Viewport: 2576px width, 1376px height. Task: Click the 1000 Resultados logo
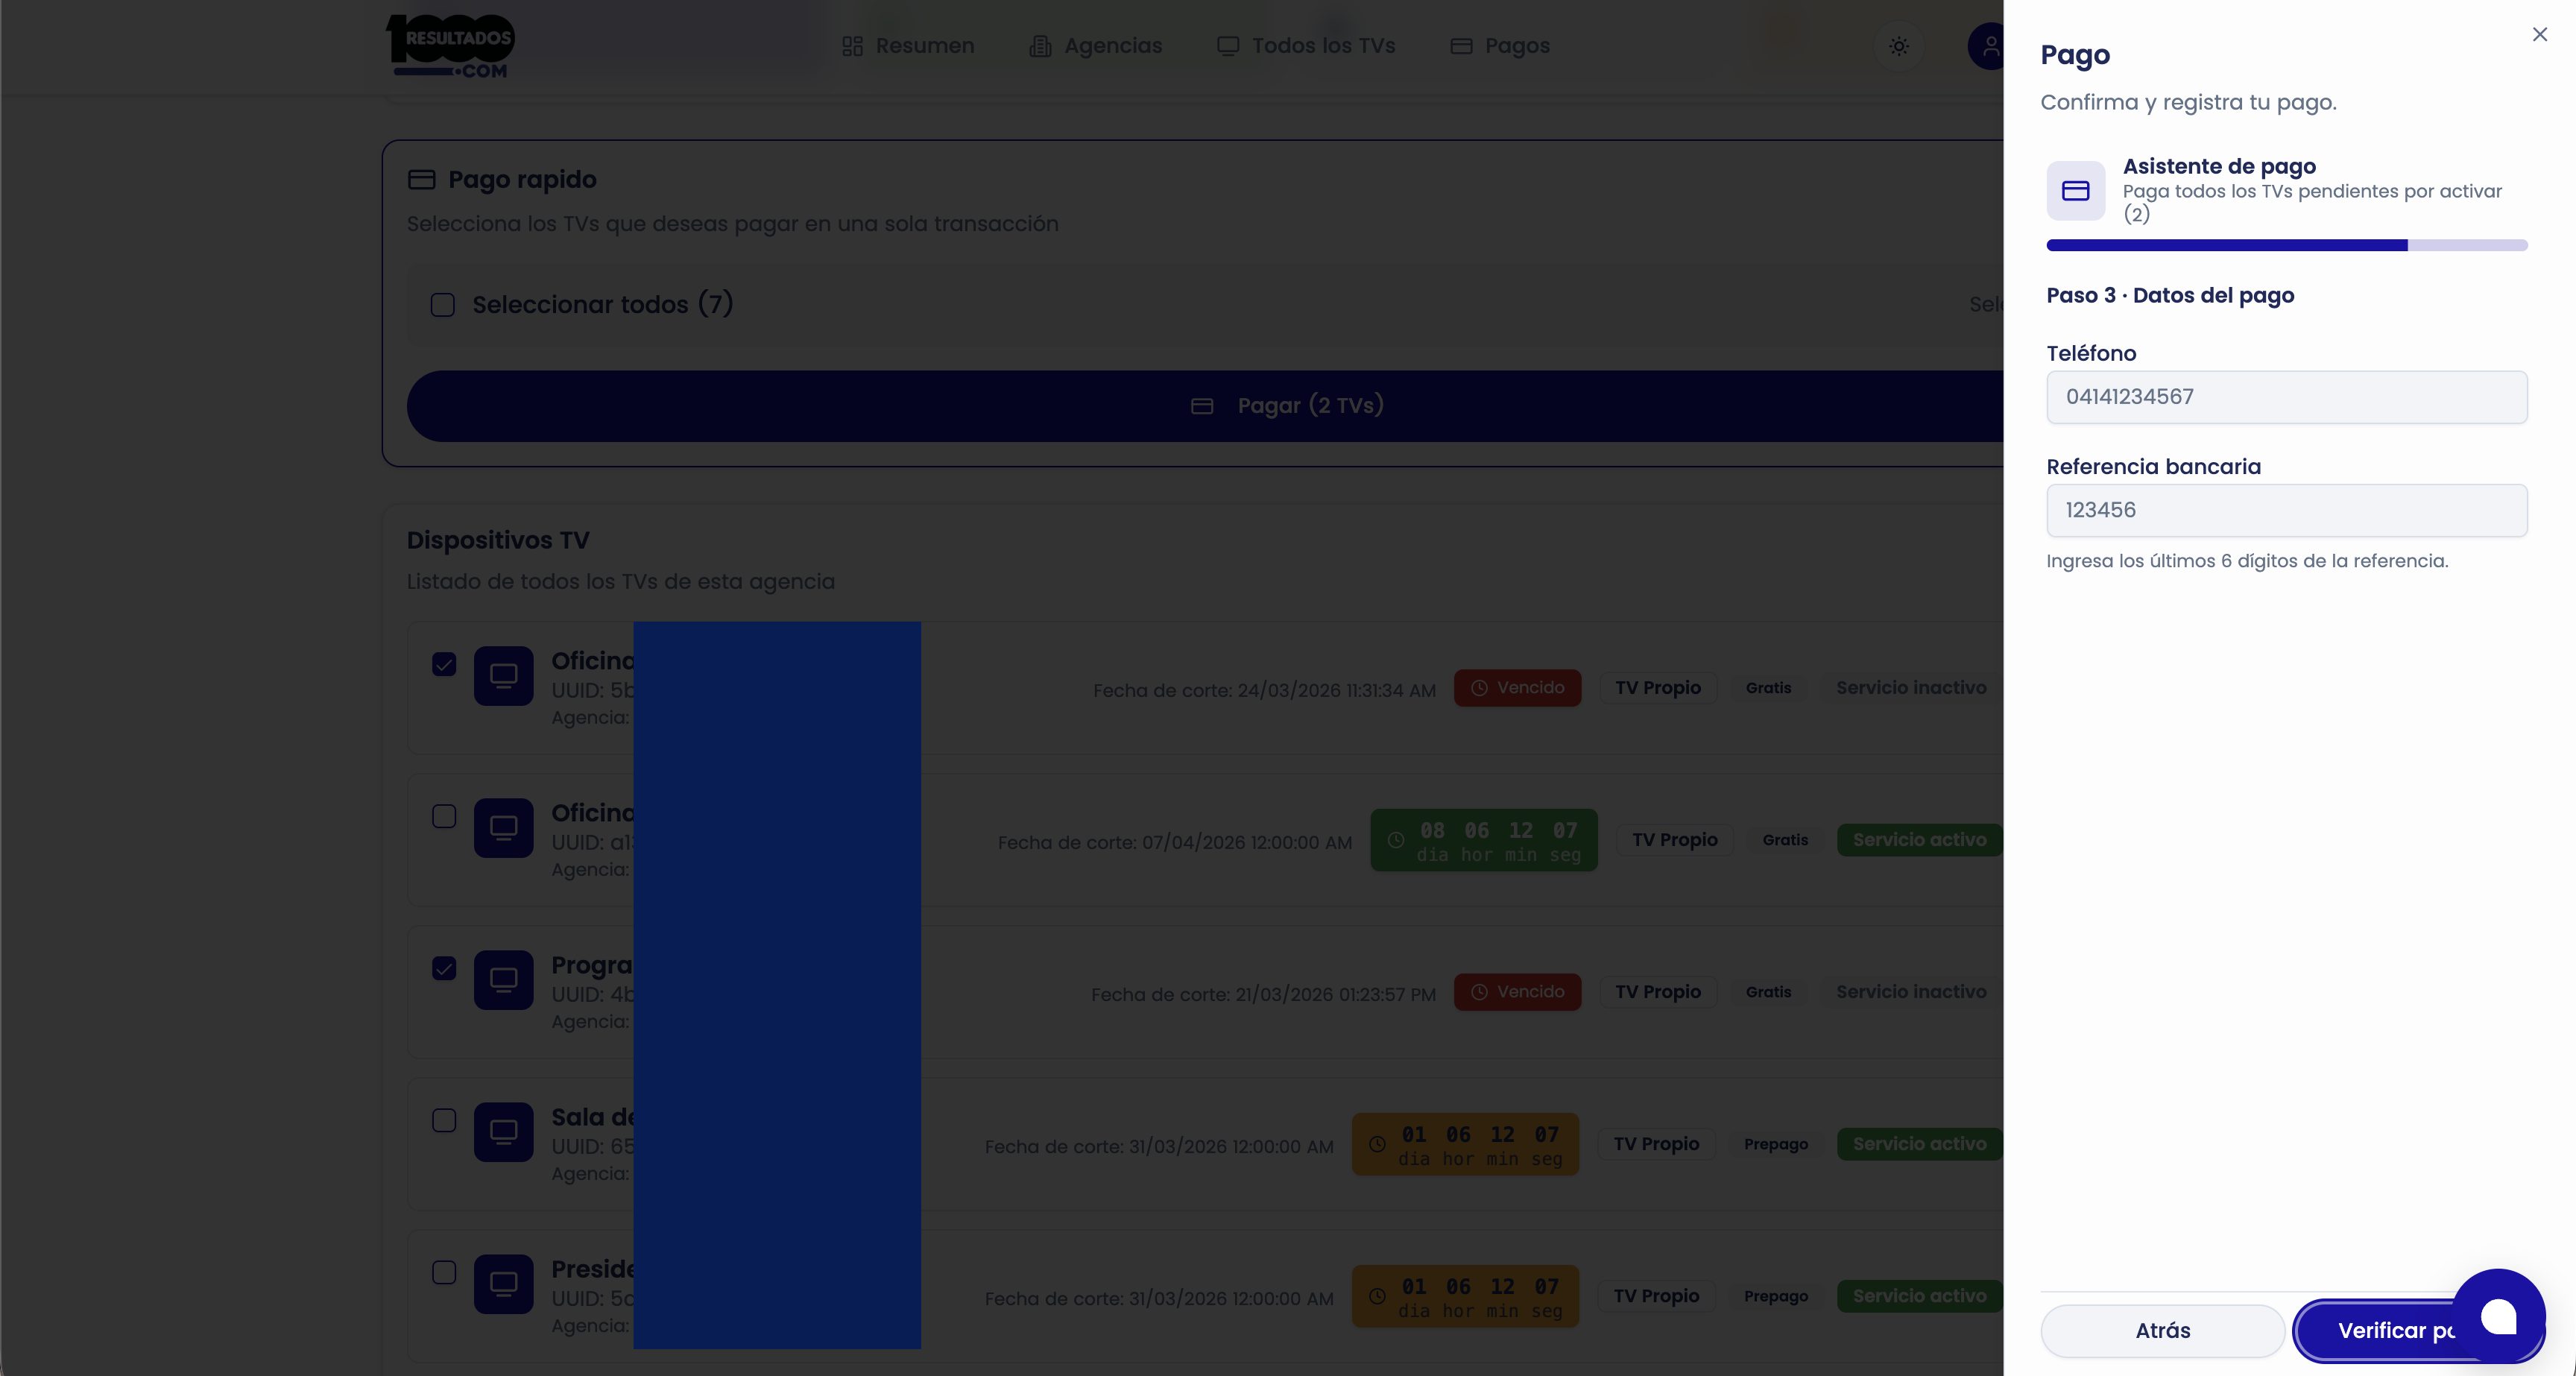coord(450,46)
